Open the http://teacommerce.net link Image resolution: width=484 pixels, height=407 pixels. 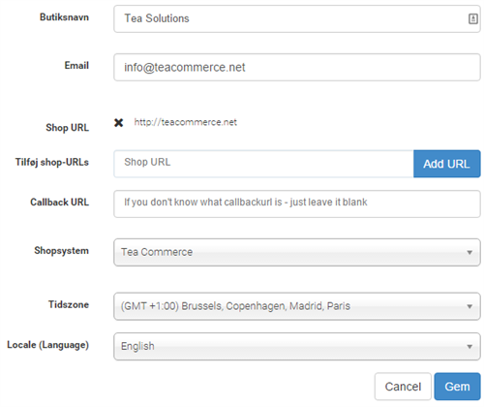point(185,122)
